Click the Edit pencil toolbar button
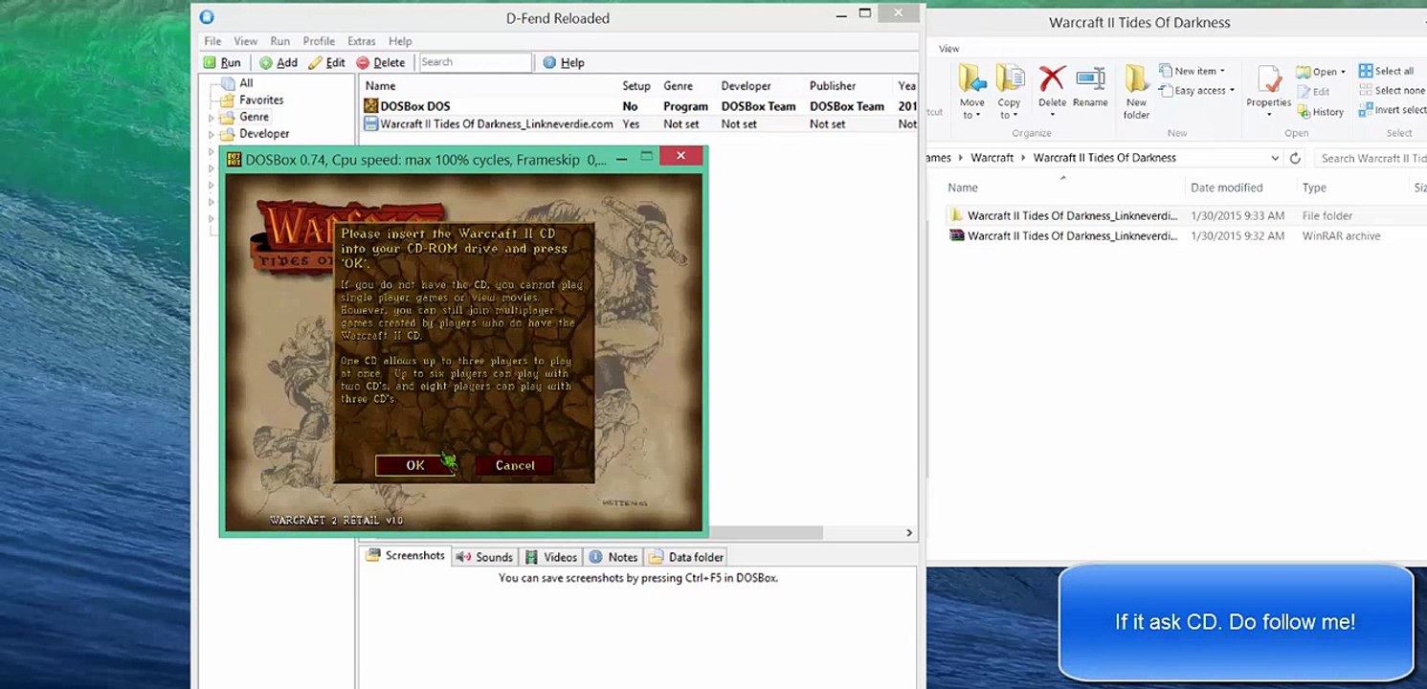Image resolution: width=1427 pixels, height=689 pixels. [x=326, y=63]
